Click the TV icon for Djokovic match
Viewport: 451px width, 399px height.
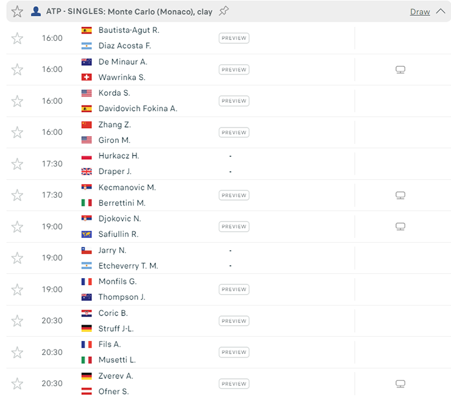tap(400, 226)
